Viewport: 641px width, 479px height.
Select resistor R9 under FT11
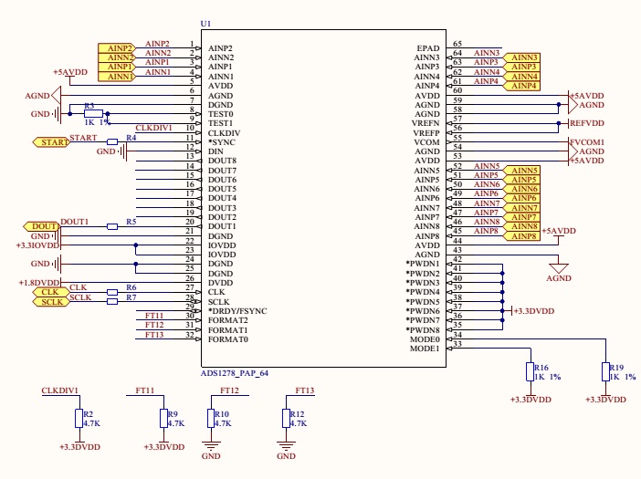tap(164, 418)
